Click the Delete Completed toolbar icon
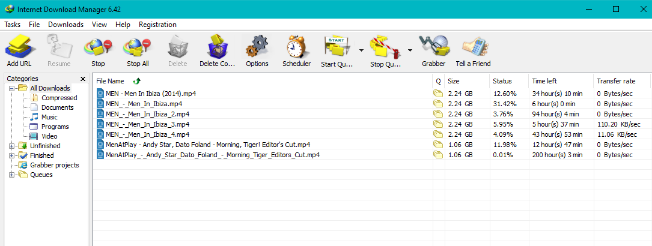 point(218,46)
